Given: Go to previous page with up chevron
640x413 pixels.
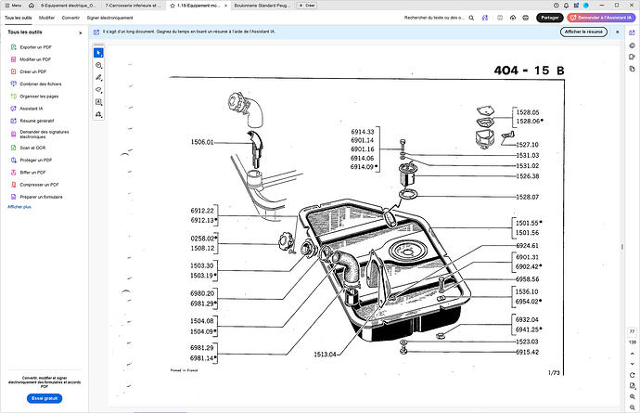Looking at the screenshot, I should pos(633,354).
